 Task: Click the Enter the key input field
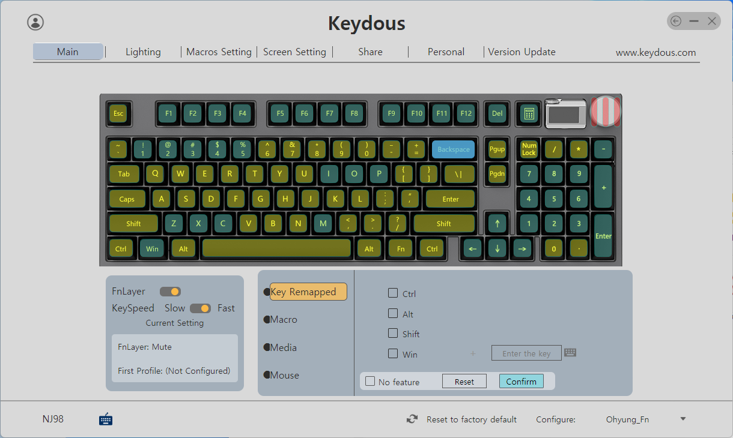(x=526, y=353)
